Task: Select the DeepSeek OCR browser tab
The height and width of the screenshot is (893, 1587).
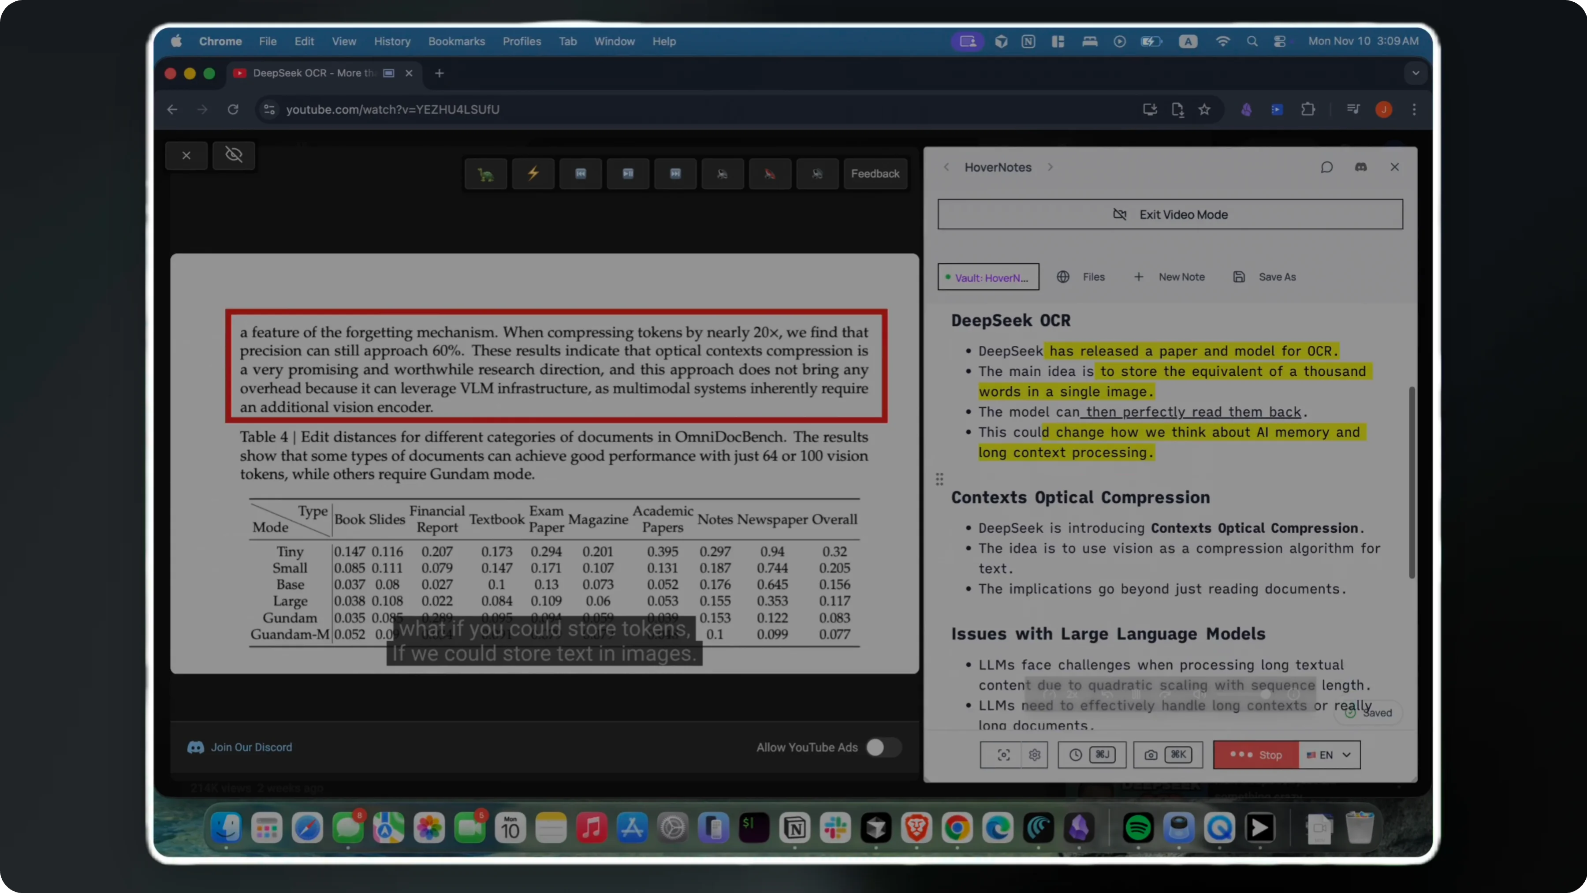Action: tap(316, 73)
